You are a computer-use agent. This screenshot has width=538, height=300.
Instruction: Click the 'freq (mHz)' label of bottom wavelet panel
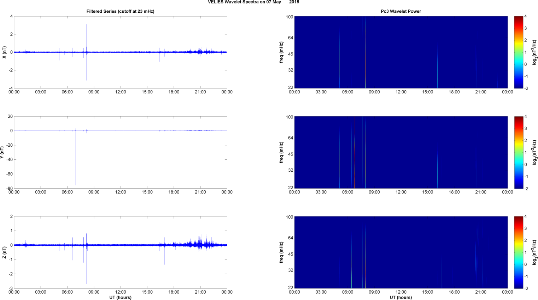point(281,252)
